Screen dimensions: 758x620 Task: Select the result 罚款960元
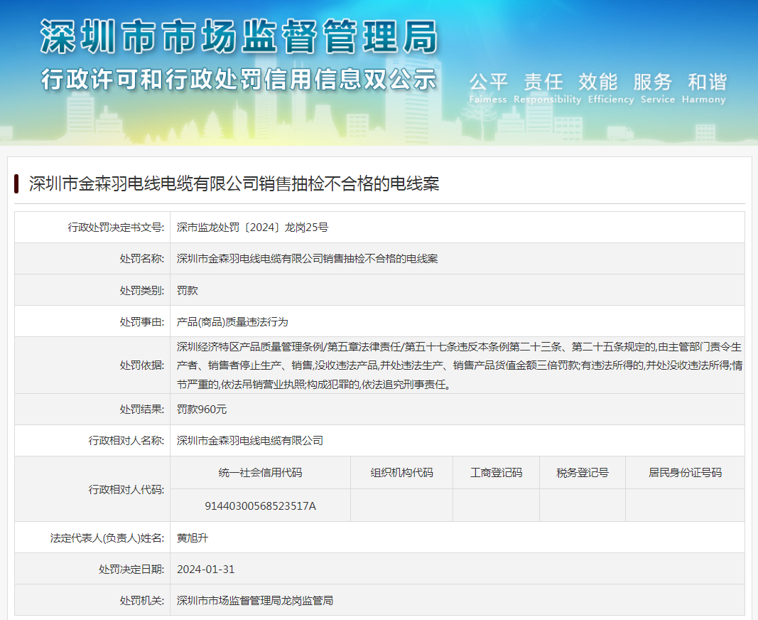pyautogui.click(x=202, y=410)
